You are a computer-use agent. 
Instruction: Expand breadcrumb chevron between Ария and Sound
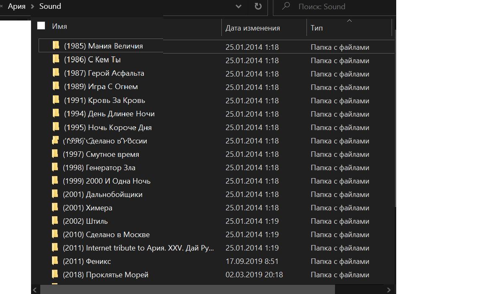(32, 6)
